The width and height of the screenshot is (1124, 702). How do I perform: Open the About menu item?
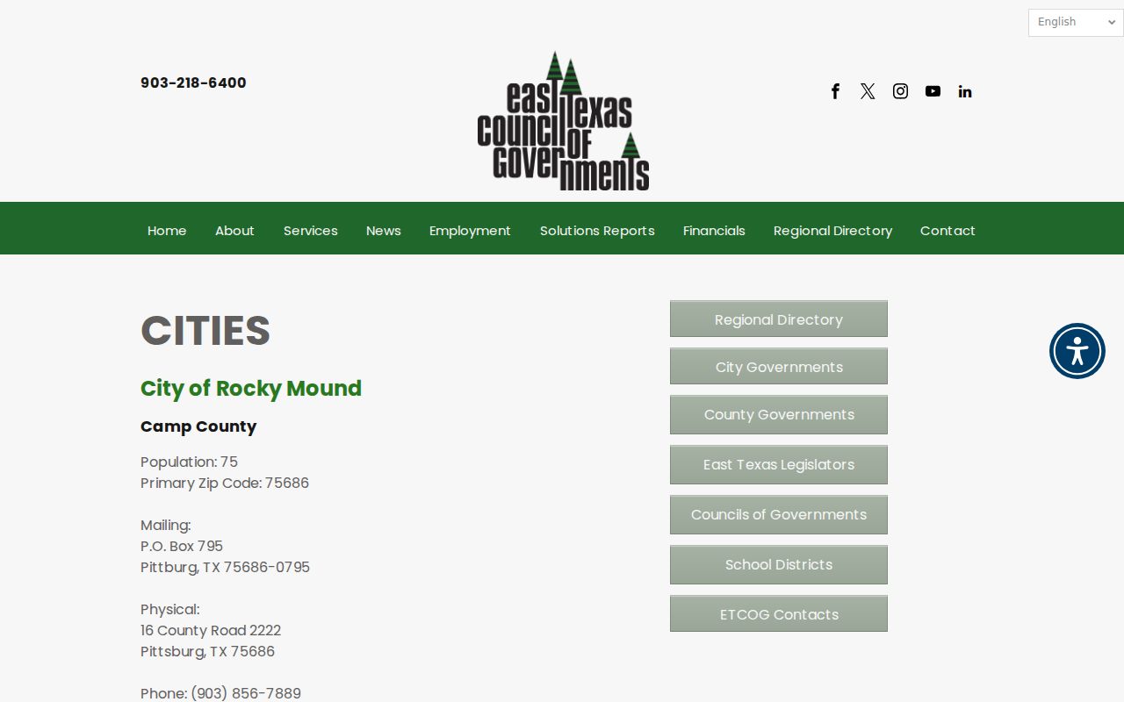(x=234, y=231)
